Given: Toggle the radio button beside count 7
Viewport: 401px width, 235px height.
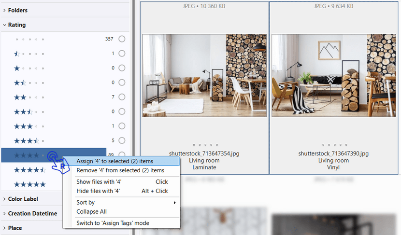Looking at the screenshot, I should coord(122,97).
